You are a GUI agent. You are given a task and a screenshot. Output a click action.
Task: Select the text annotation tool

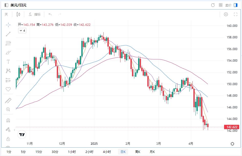tap(8, 62)
